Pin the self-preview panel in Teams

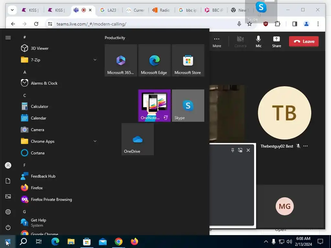[233, 150]
